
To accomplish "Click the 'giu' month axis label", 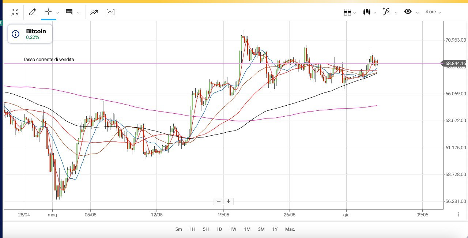I will click(x=346, y=215).
